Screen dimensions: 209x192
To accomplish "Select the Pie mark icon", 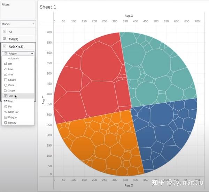I will (x=6, y=106).
